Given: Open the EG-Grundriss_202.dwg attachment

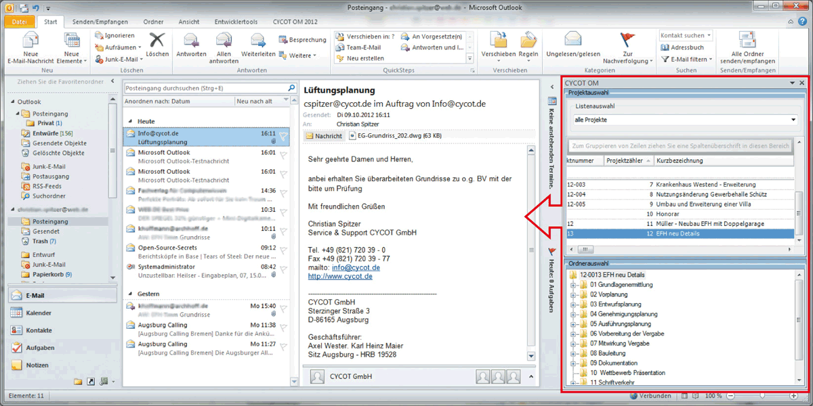Looking at the screenshot, I should coord(396,136).
